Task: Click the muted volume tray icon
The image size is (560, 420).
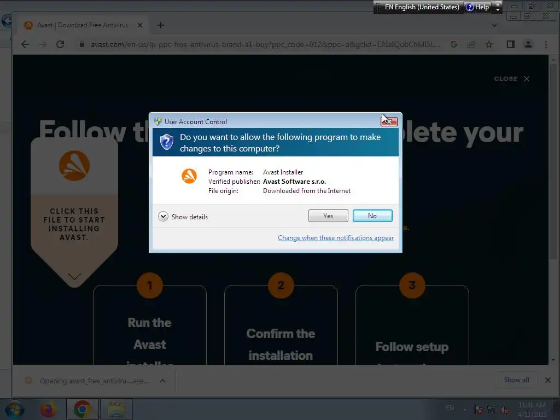Action: pyautogui.click(x=505, y=410)
